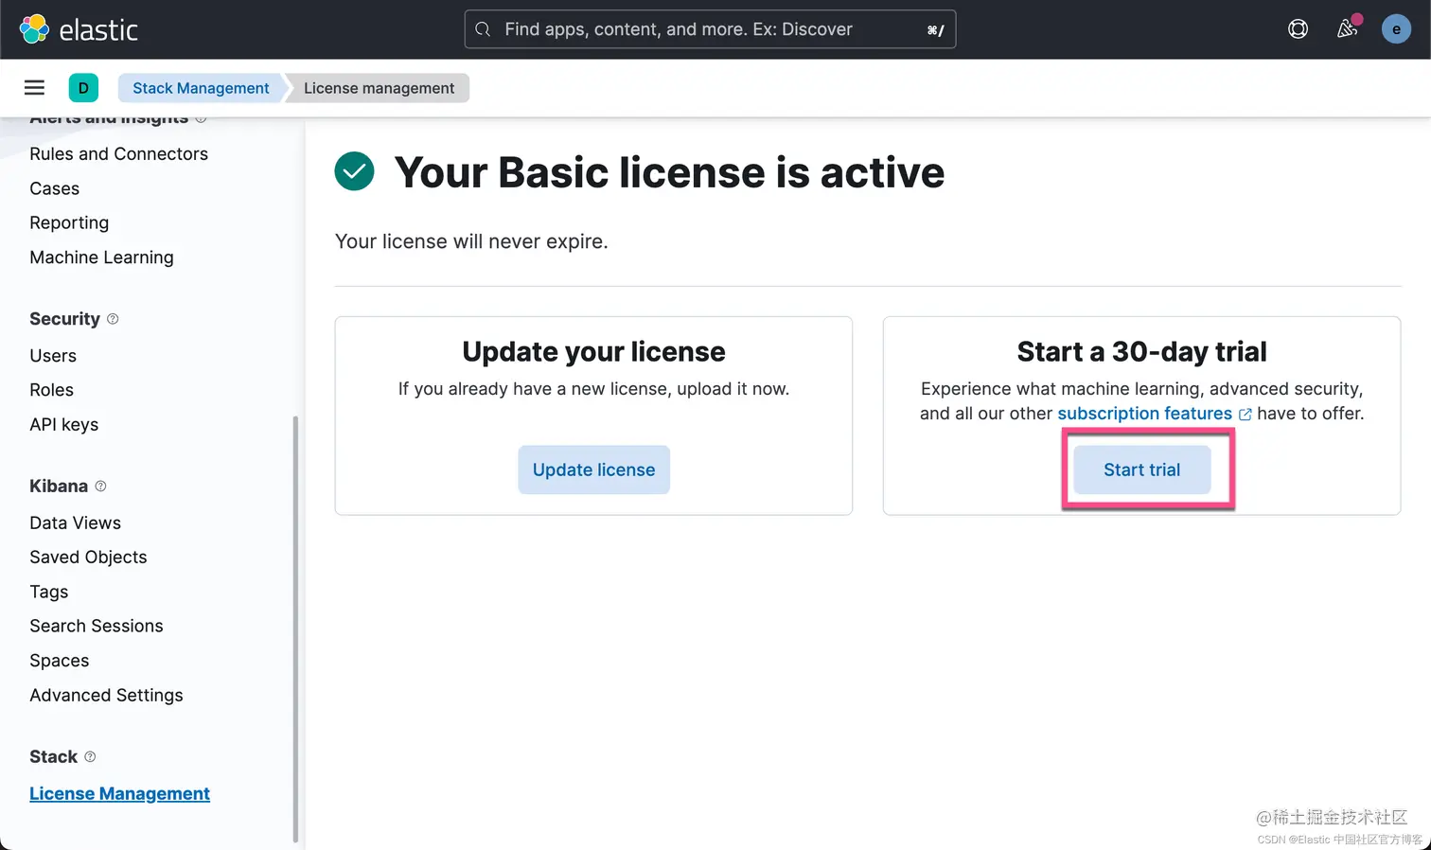Viewport: 1431px width, 850px height.
Task: Click the Update license button
Action: [593, 469]
